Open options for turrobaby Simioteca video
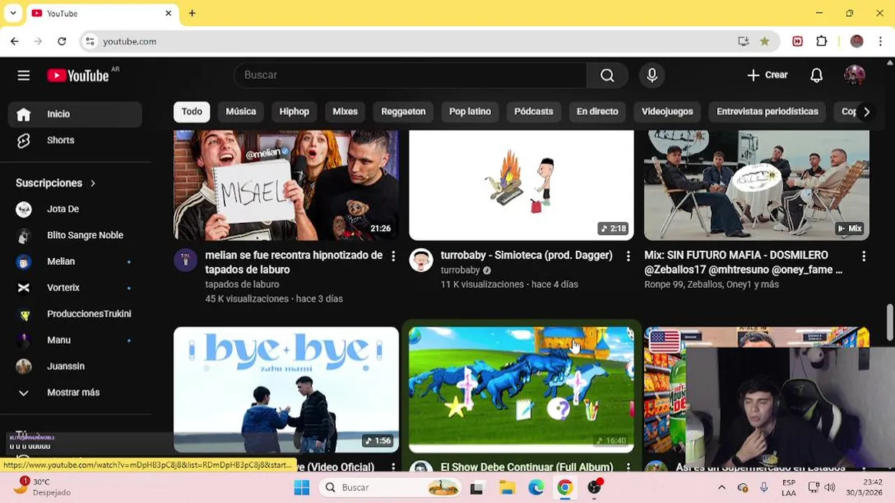The width and height of the screenshot is (895, 503). pyautogui.click(x=628, y=256)
